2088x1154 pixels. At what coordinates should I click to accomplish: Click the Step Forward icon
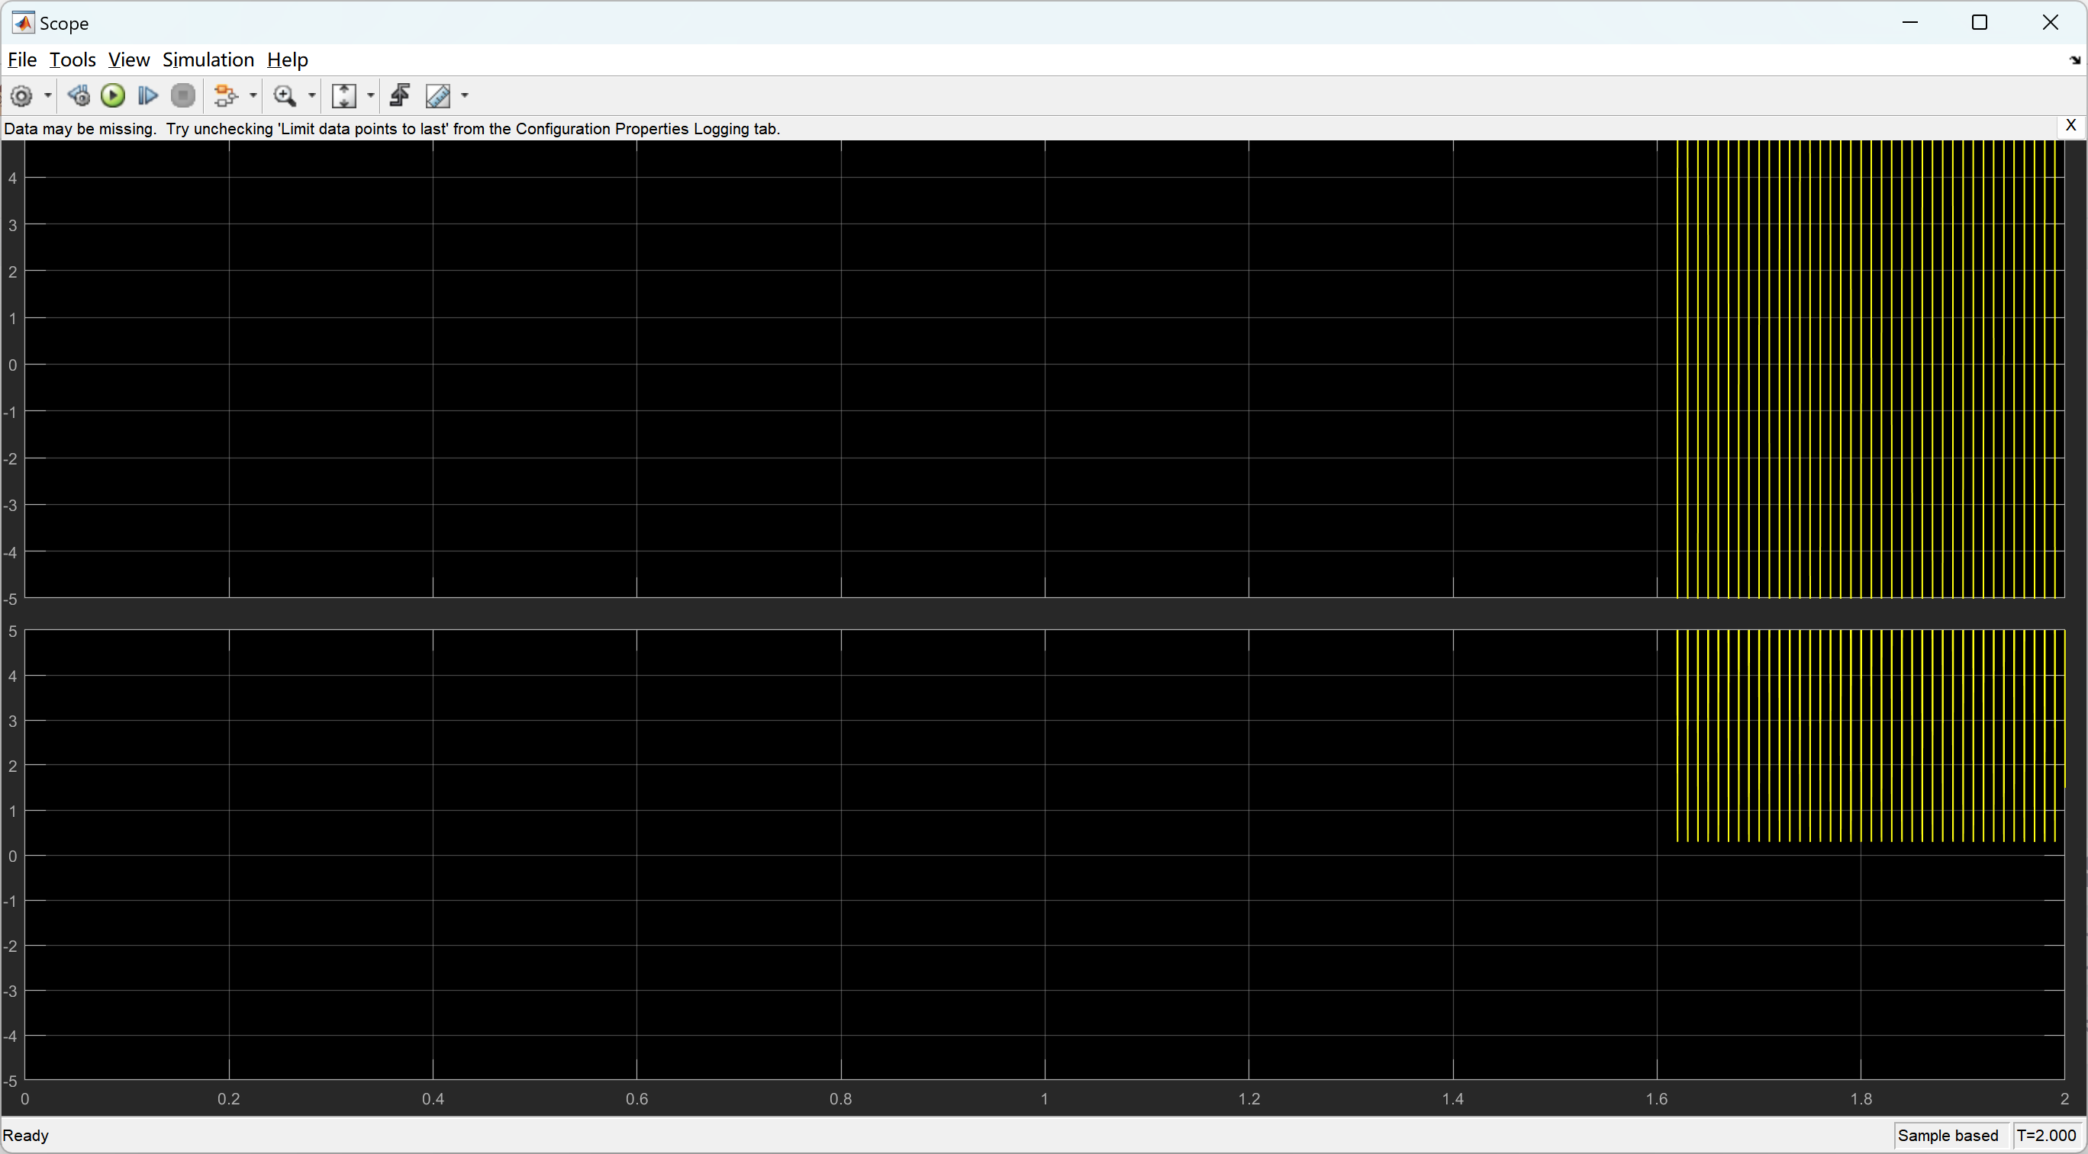147,95
